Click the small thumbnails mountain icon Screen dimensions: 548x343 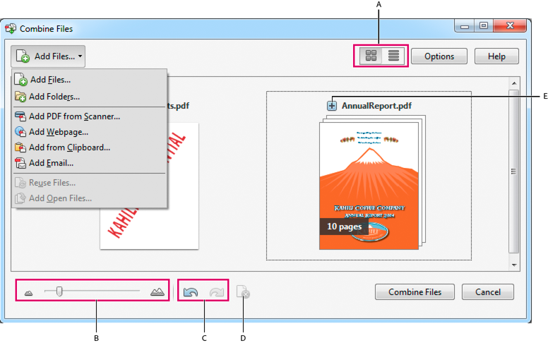29,293
